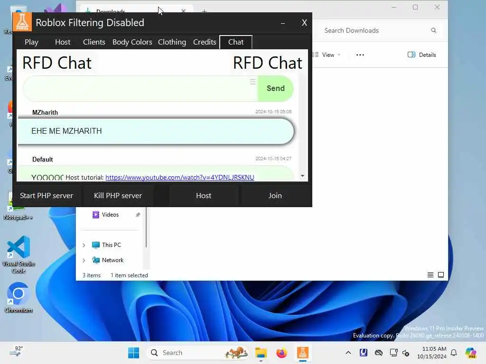
Task: Open File Explorer from the taskbar
Action: point(261,353)
